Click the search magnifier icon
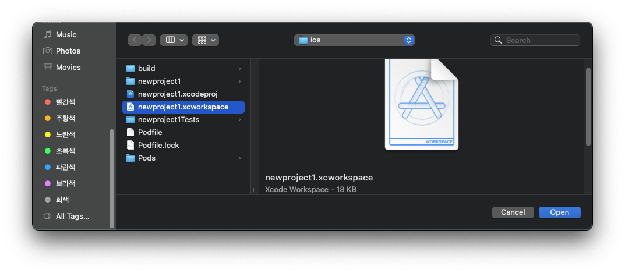 pyautogui.click(x=498, y=40)
